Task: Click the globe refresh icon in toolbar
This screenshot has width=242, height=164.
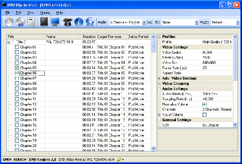Action: coord(90,22)
